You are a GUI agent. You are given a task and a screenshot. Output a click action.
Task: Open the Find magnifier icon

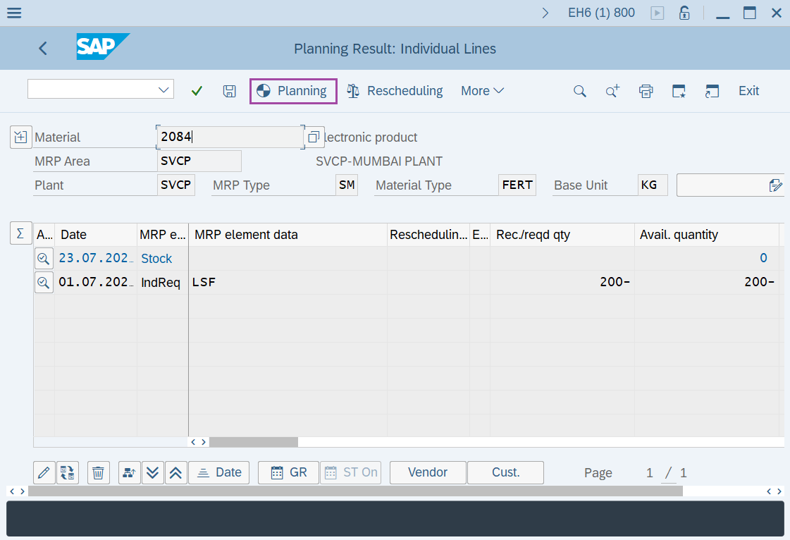click(x=579, y=91)
